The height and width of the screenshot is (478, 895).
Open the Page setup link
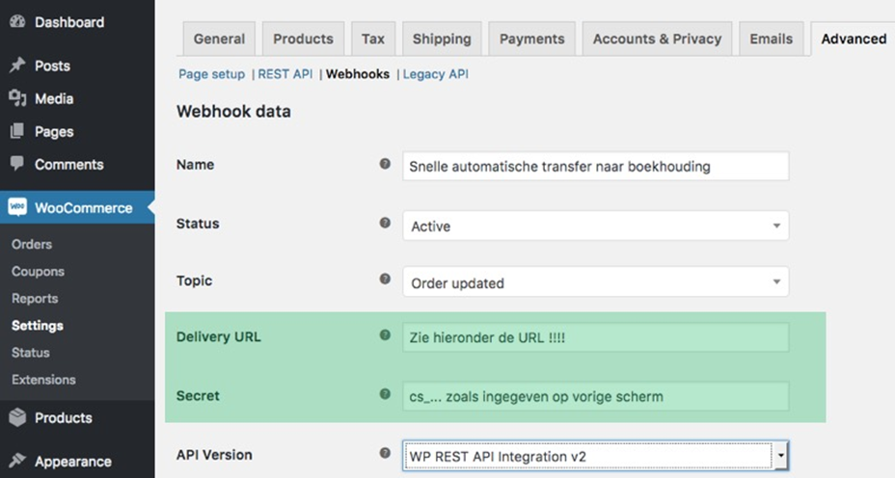[211, 74]
